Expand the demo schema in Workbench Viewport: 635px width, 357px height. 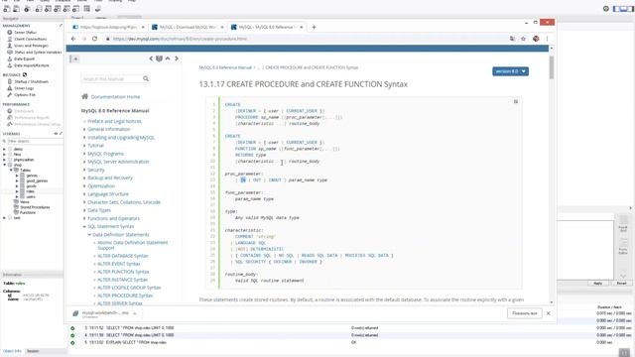[x=4, y=149]
